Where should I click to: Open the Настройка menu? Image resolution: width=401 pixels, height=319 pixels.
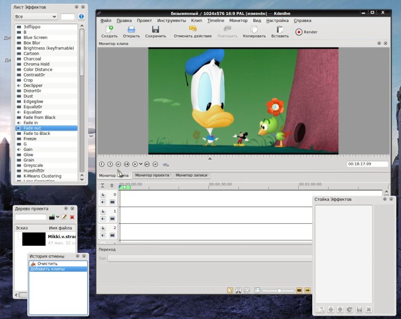click(x=277, y=20)
